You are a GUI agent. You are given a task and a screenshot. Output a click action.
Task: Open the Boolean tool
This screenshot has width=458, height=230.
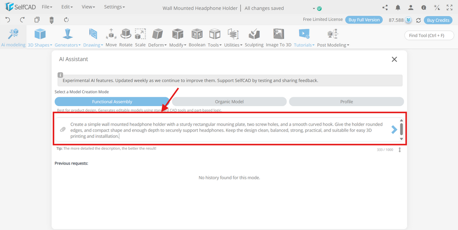click(197, 37)
